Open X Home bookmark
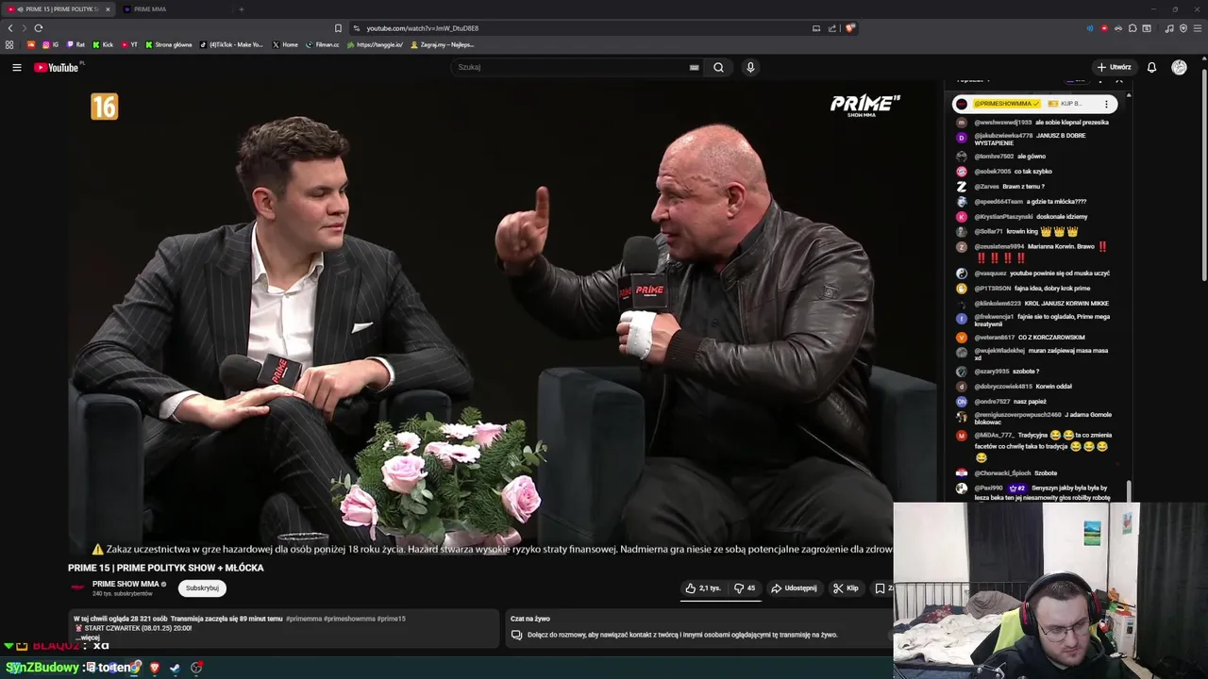Screen dimensions: 1208x679 pos(285,44)
